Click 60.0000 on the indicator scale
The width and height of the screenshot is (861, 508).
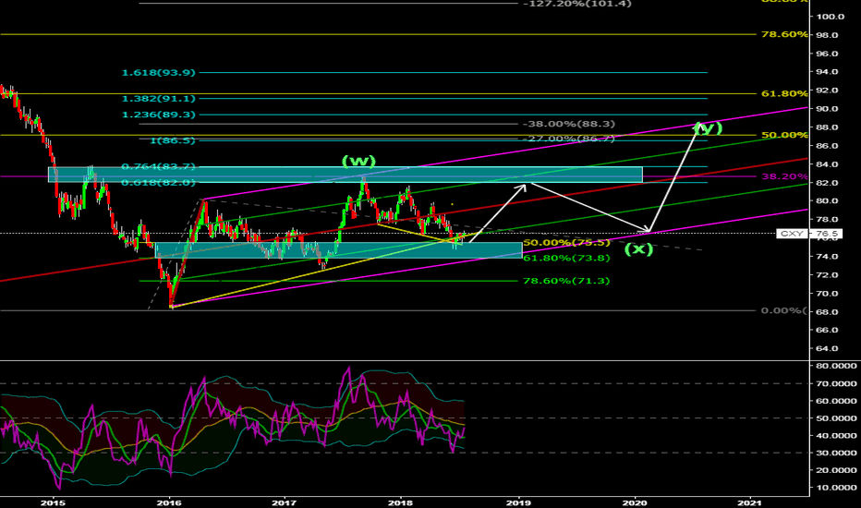click(836, 402)
